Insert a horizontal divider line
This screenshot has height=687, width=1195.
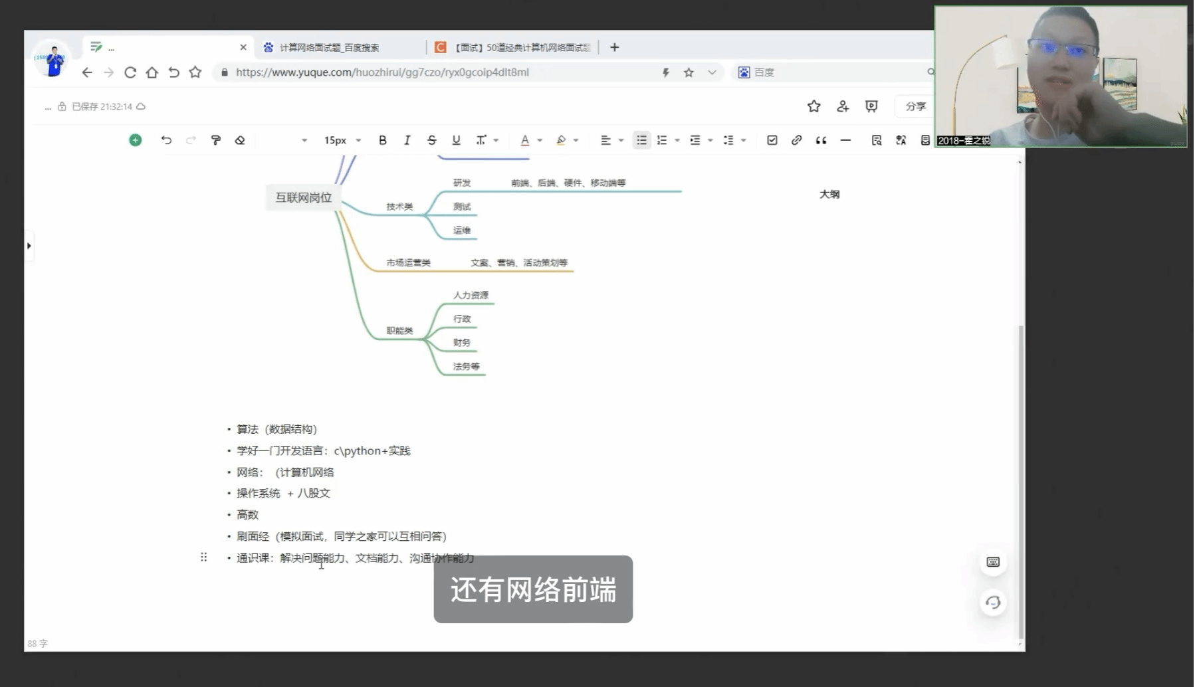pos(845,140)
